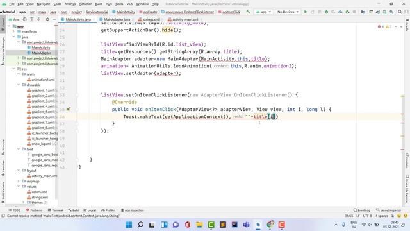Viewport: 410px width, 231px height.
Task: Open Windows Start menu
Action: [129, 225]
